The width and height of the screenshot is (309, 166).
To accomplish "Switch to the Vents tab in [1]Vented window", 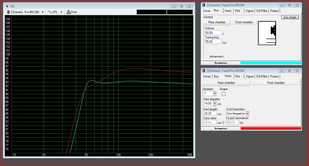I will (x=228, y=11).
